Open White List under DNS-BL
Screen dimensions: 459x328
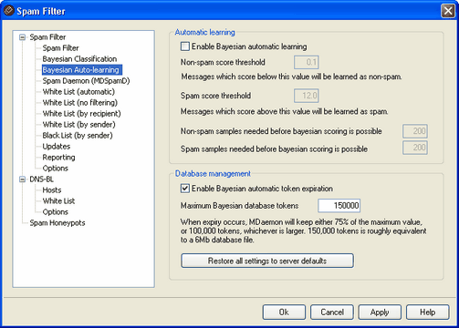(58, 201)
